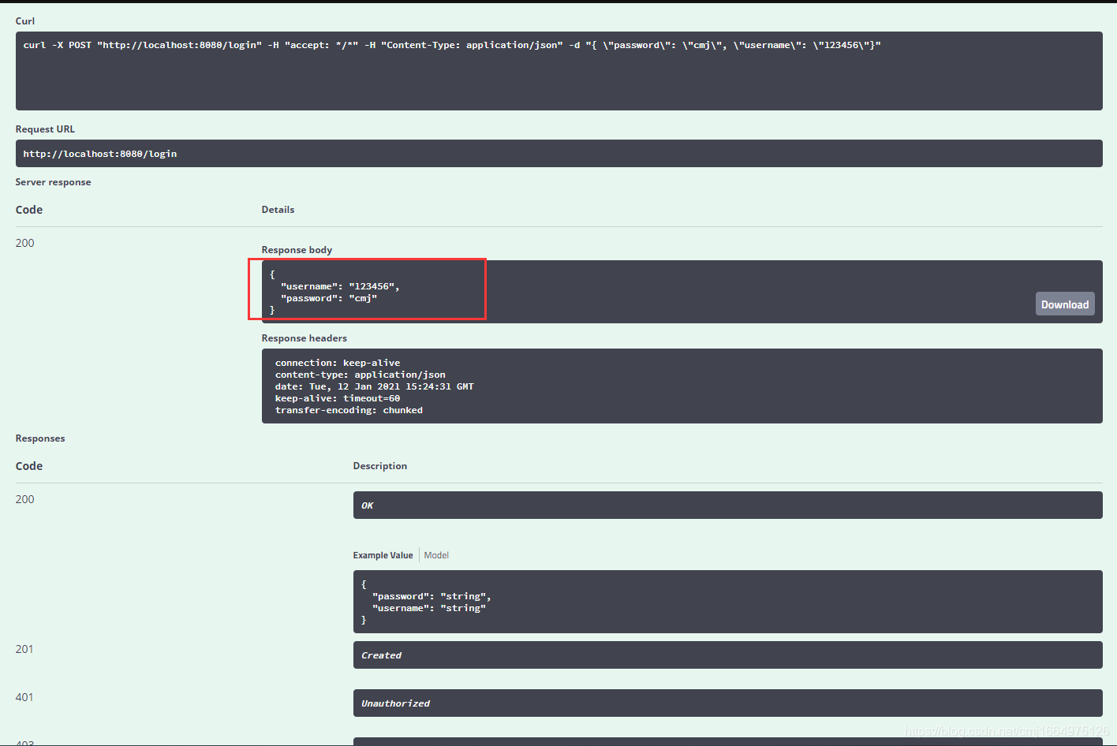This screenshot has height=746, width=1117.
Task: Click the Created description for code 201
Action: [728, 655]
